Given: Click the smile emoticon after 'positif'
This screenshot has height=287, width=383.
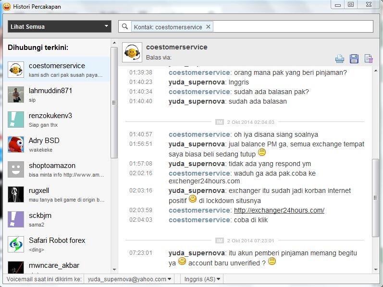Looking at the screenshot, I should tap(193, 199).
